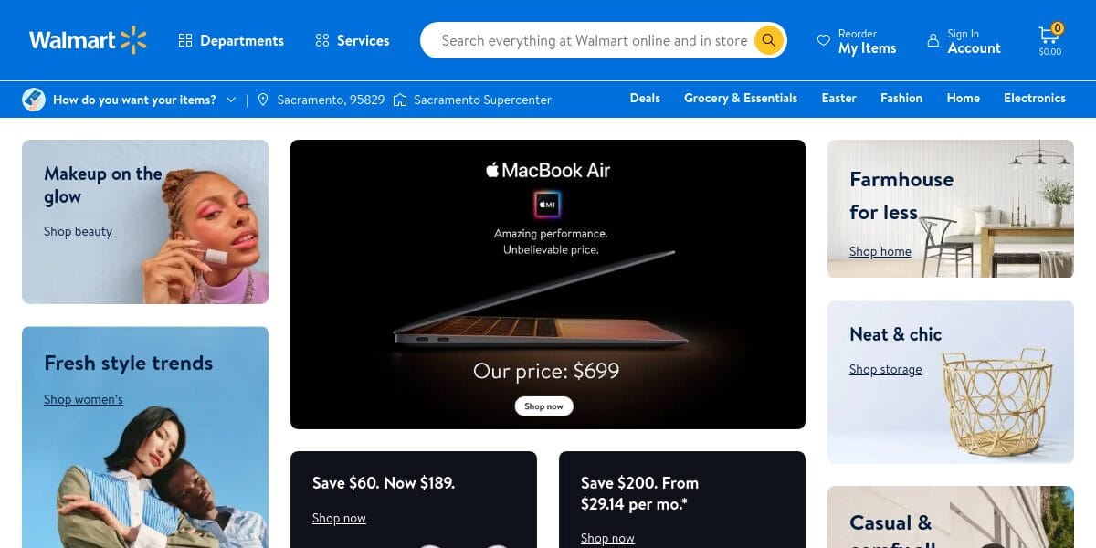Click the yellow search magnifier button
1096x548 pixels.
click(x=769, y=40)
